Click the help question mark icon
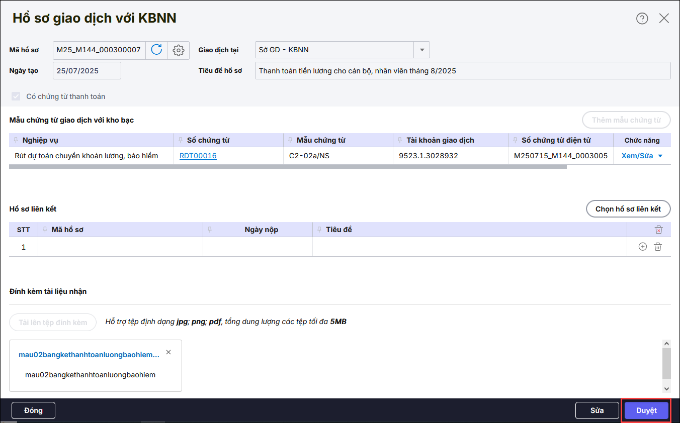 pos(642,19)
